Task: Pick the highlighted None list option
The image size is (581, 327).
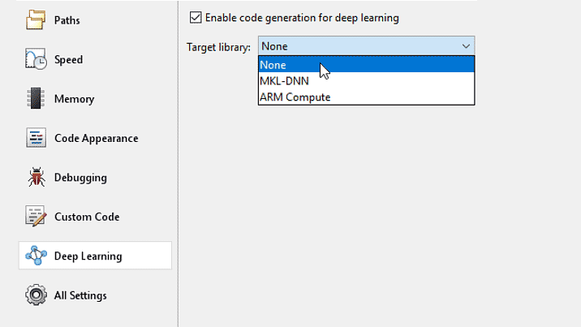Action: click(x=273, y=65)
